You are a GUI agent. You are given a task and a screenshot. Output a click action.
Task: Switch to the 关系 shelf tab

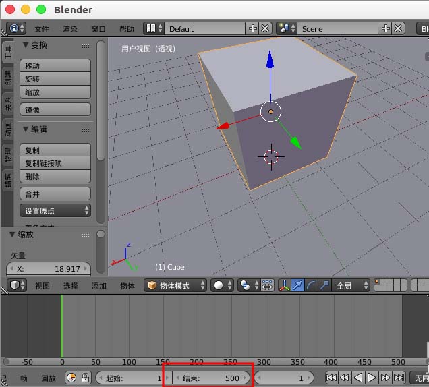(x=7, y=103)
